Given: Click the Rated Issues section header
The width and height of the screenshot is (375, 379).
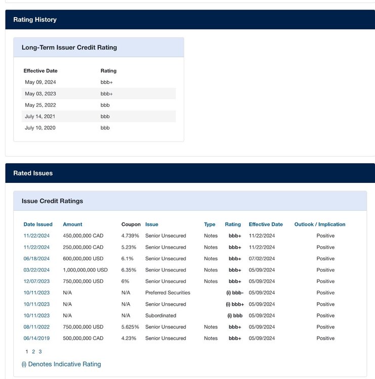Looking at the screenshot, I should (33, 173).
